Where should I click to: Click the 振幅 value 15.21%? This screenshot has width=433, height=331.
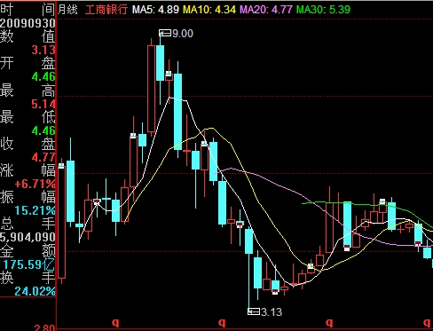(35, 210)
